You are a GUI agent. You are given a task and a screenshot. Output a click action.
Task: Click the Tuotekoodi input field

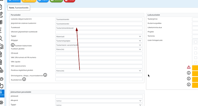click(99, 28)
